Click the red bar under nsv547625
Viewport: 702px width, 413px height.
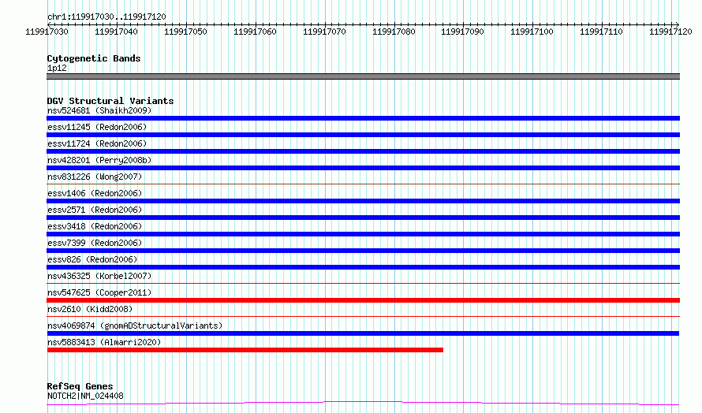[x=363, y=300]
